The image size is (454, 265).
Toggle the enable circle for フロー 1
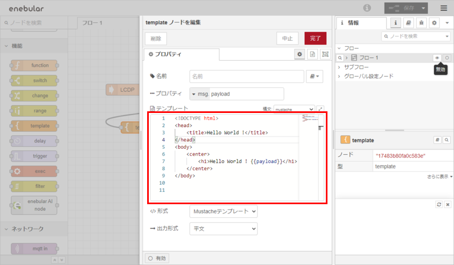coord(447,58)
